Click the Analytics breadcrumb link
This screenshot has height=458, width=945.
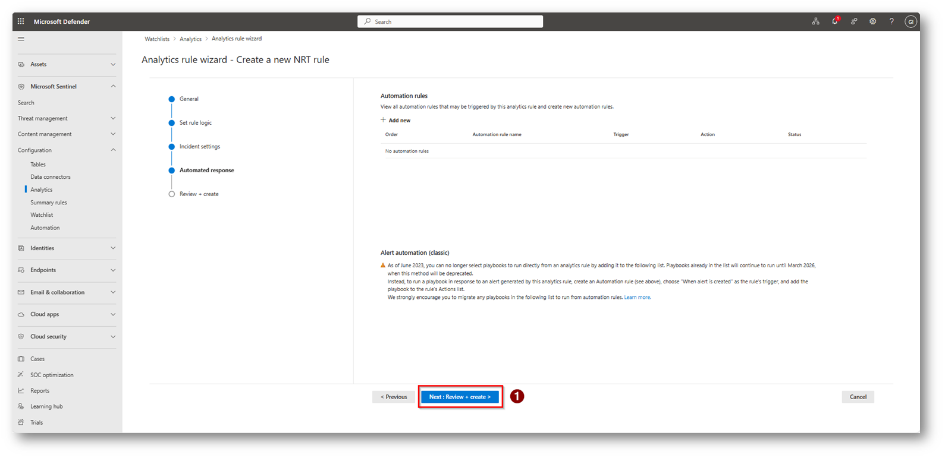click(191, 39)
